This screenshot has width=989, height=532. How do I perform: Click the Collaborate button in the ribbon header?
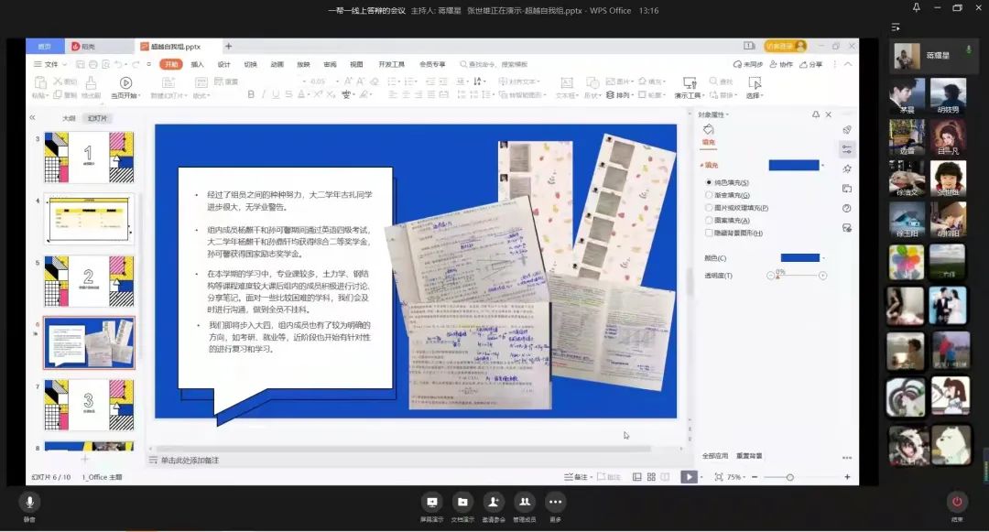click(x=781, y=64)
